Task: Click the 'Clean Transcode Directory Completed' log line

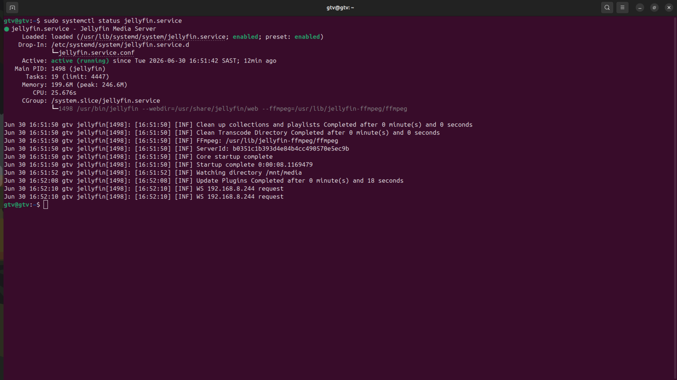Action: [222, 133]
